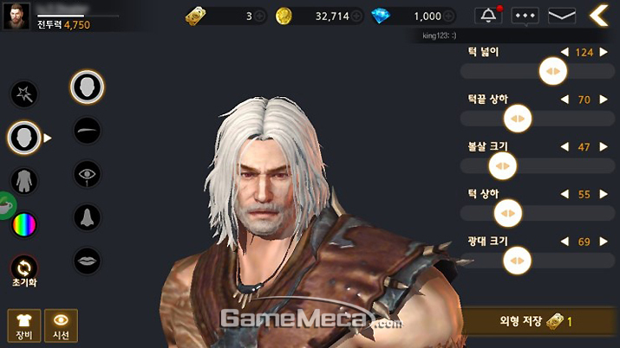Toggle the 시선 eye view button
The width and height of the screenshot is (620, 348).
pyautogui.click(x=61, y=325)
